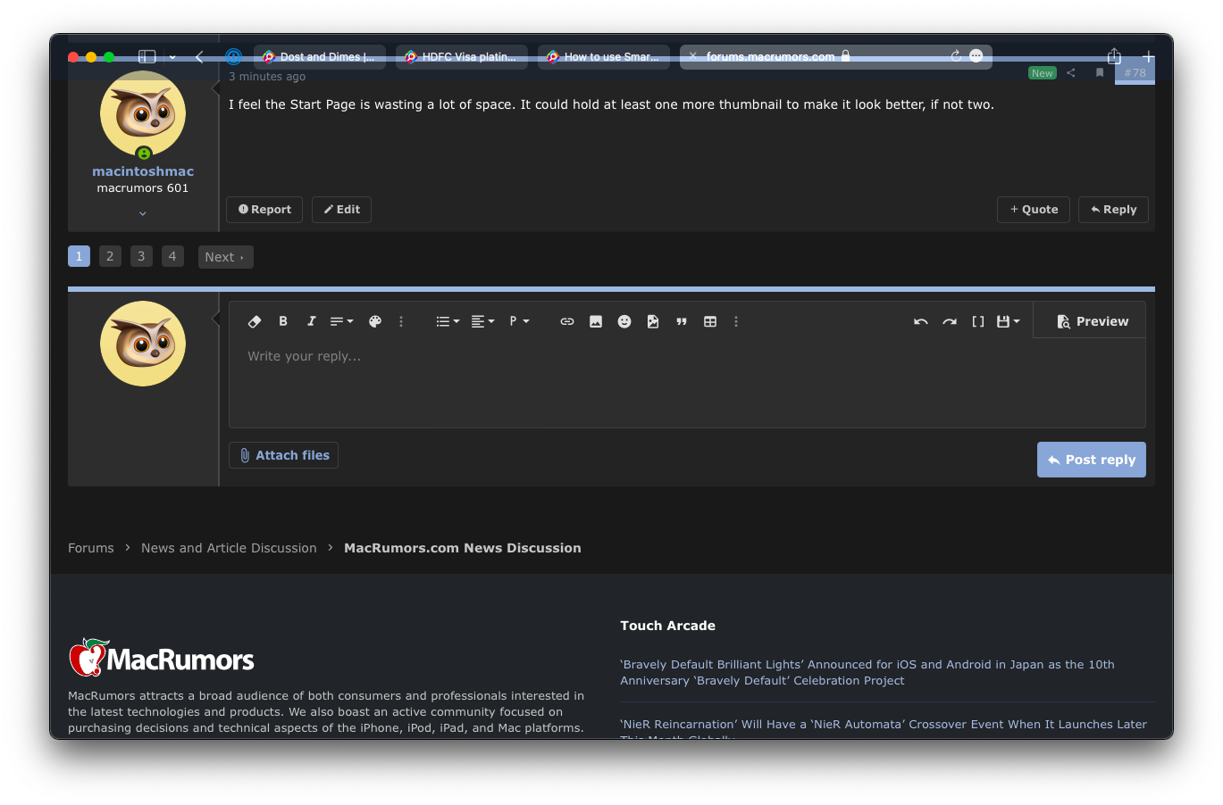Open the text alignment dropdown
The width and height of the screenshot is (1223, 805).
pos(482,321)
